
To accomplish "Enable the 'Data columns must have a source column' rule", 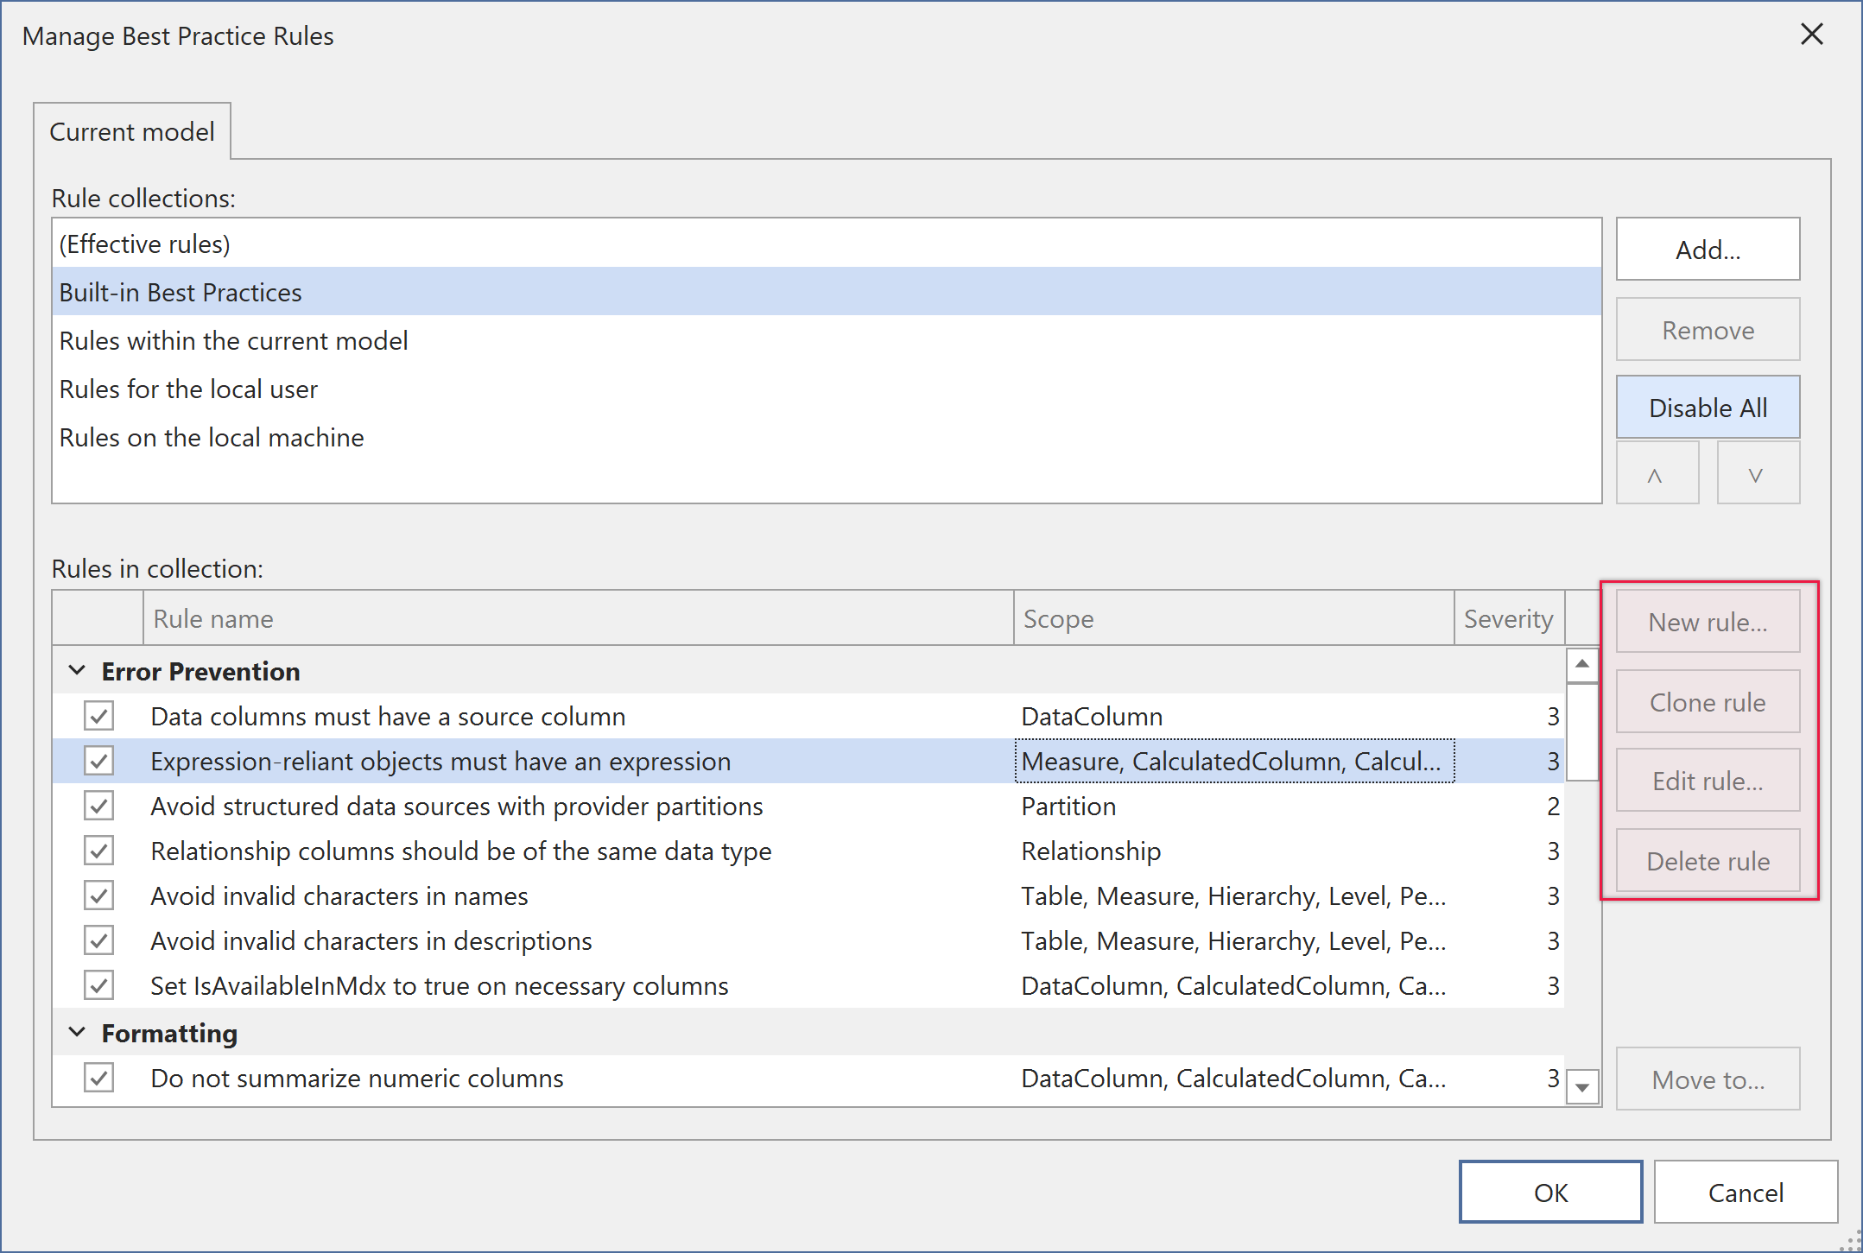I will pyautogui.click(x=98, y=716).
